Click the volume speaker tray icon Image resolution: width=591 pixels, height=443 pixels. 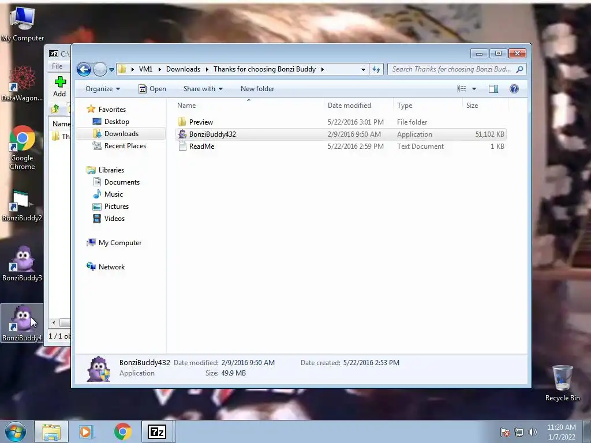point(533,432)
